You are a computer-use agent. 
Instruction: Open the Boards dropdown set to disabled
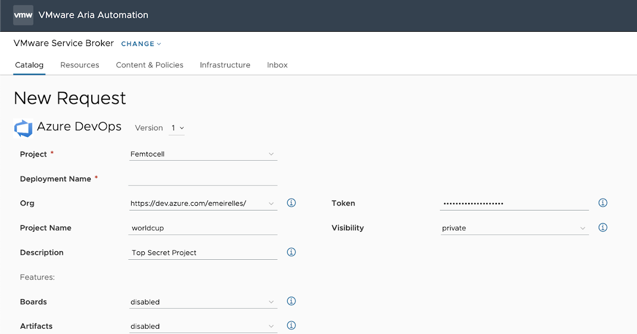[x=203, y=302]
